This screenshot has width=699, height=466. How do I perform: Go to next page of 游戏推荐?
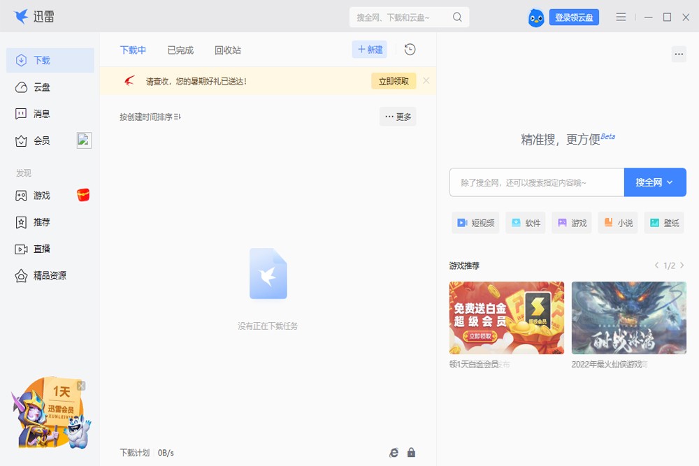682,265
